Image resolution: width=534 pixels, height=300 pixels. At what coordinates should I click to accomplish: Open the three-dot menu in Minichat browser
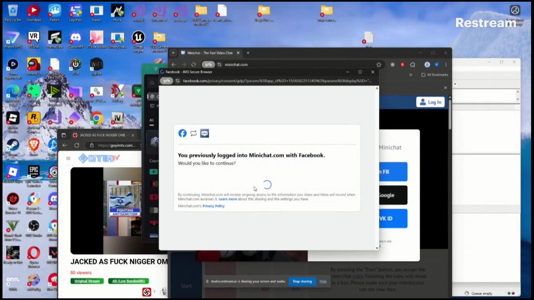pos(446,65)
